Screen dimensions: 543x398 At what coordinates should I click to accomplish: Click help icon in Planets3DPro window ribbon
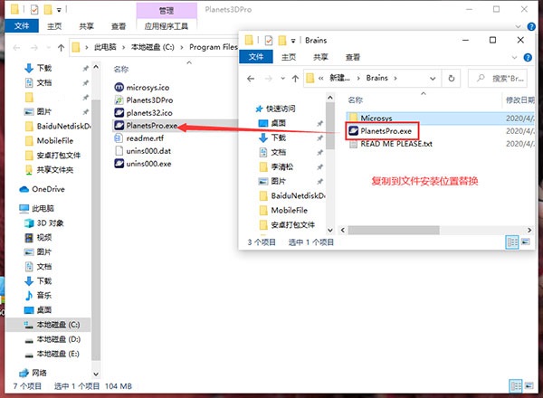pos(531,26)
